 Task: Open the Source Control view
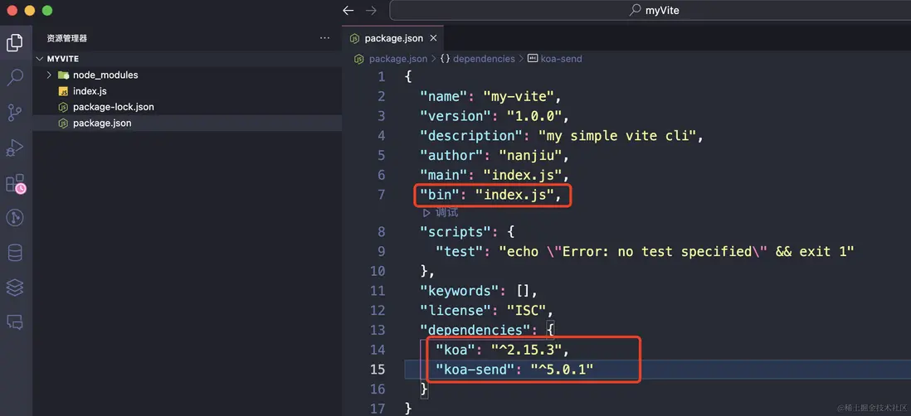[15, 113]
